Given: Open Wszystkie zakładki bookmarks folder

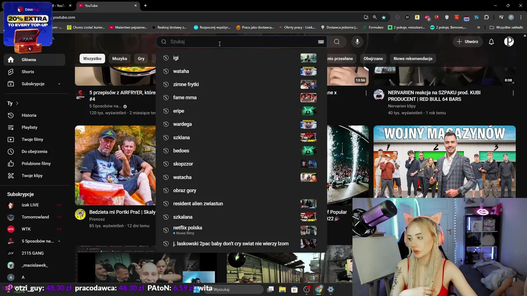Looking at the screenshot, I should click(x=506, y=27).
